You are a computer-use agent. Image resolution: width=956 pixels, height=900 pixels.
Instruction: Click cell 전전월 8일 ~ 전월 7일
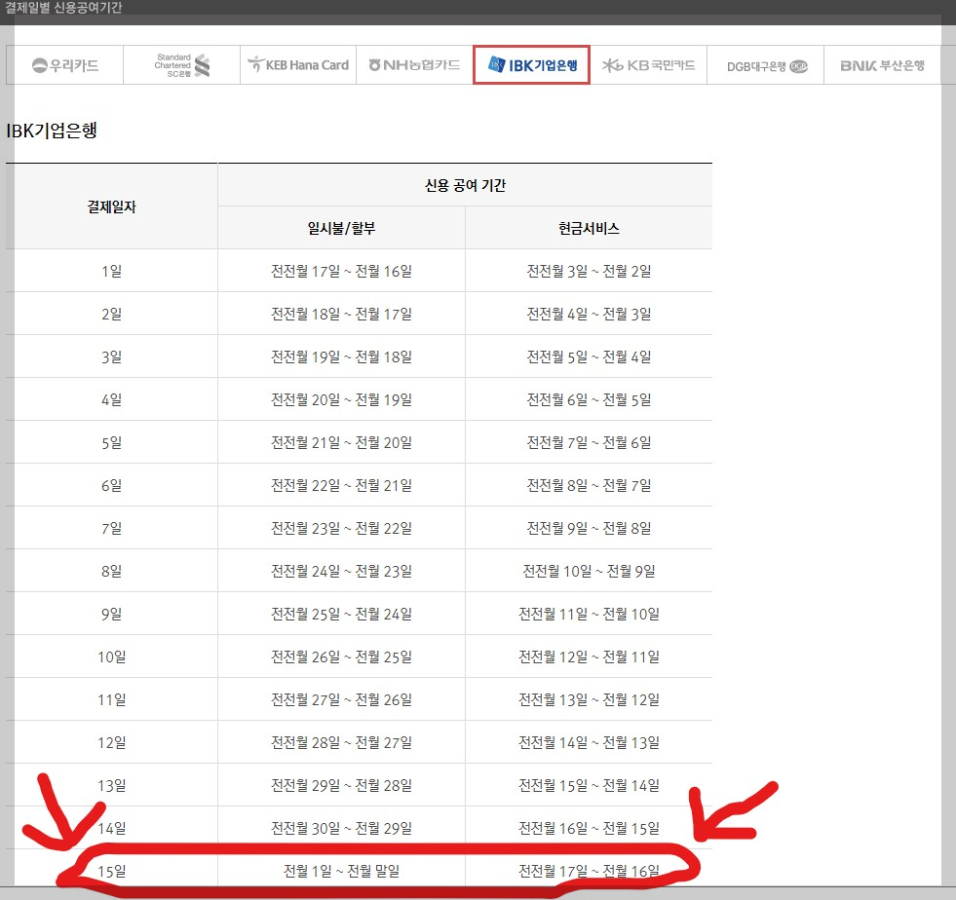589,485
